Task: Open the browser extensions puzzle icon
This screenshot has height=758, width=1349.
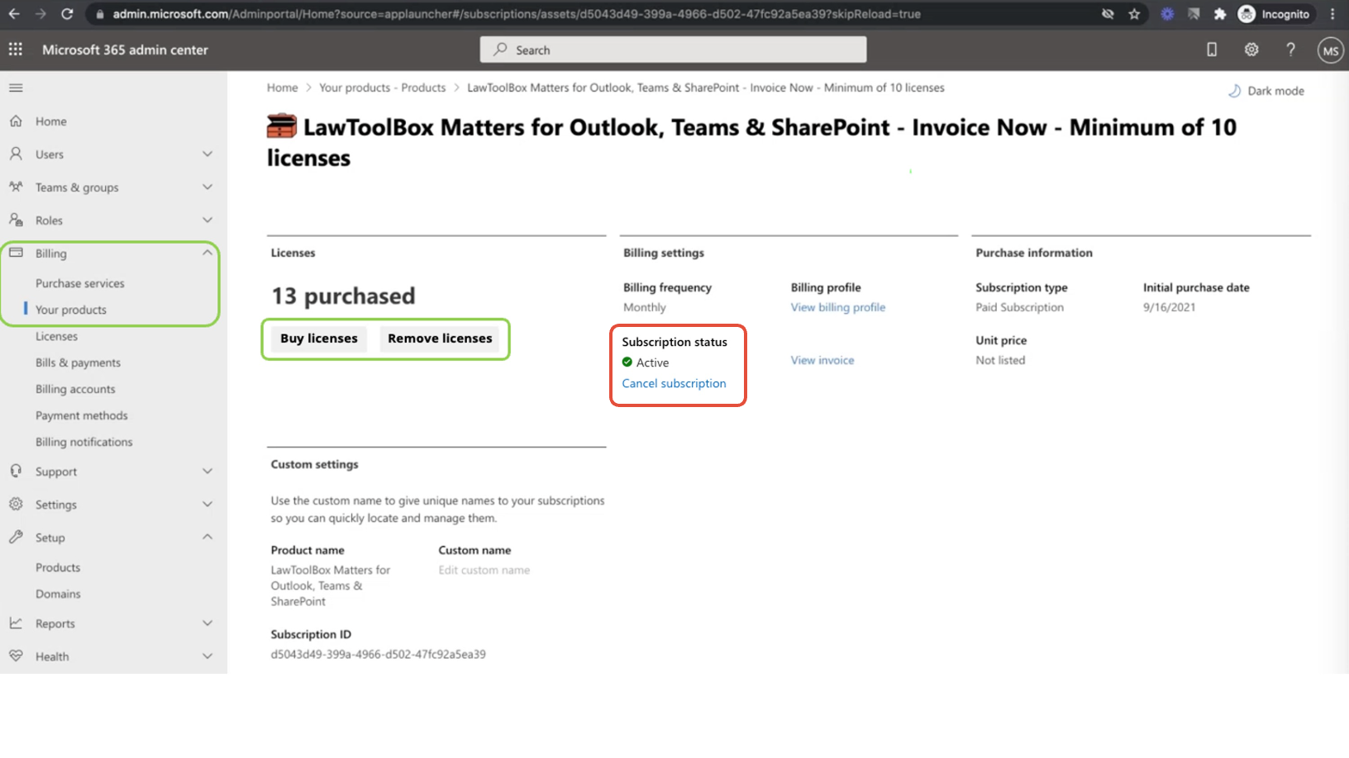Action: (1220, 14)
